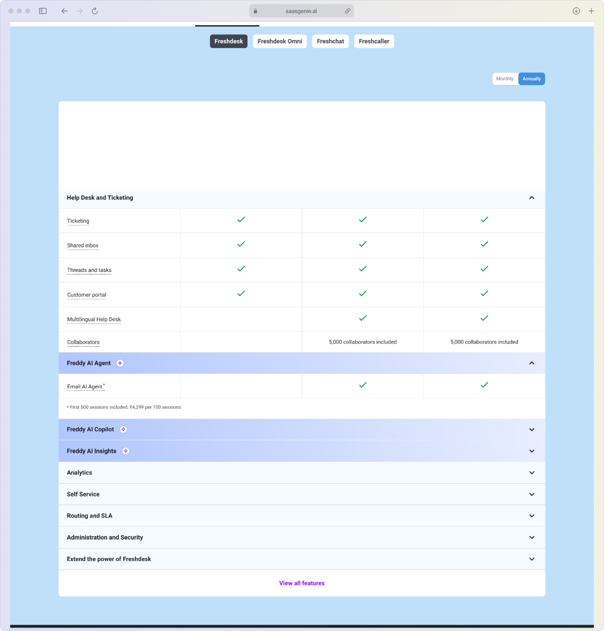
Task: Expand the Analytics section
Action: [532, 473]
